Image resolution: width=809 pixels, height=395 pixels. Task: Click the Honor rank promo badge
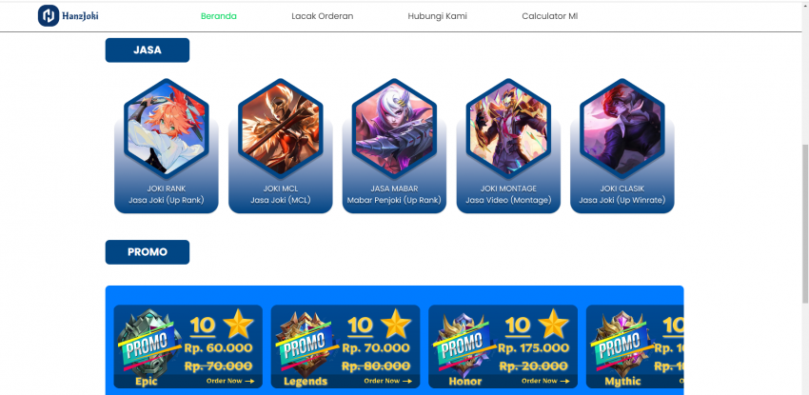point(464,342)
